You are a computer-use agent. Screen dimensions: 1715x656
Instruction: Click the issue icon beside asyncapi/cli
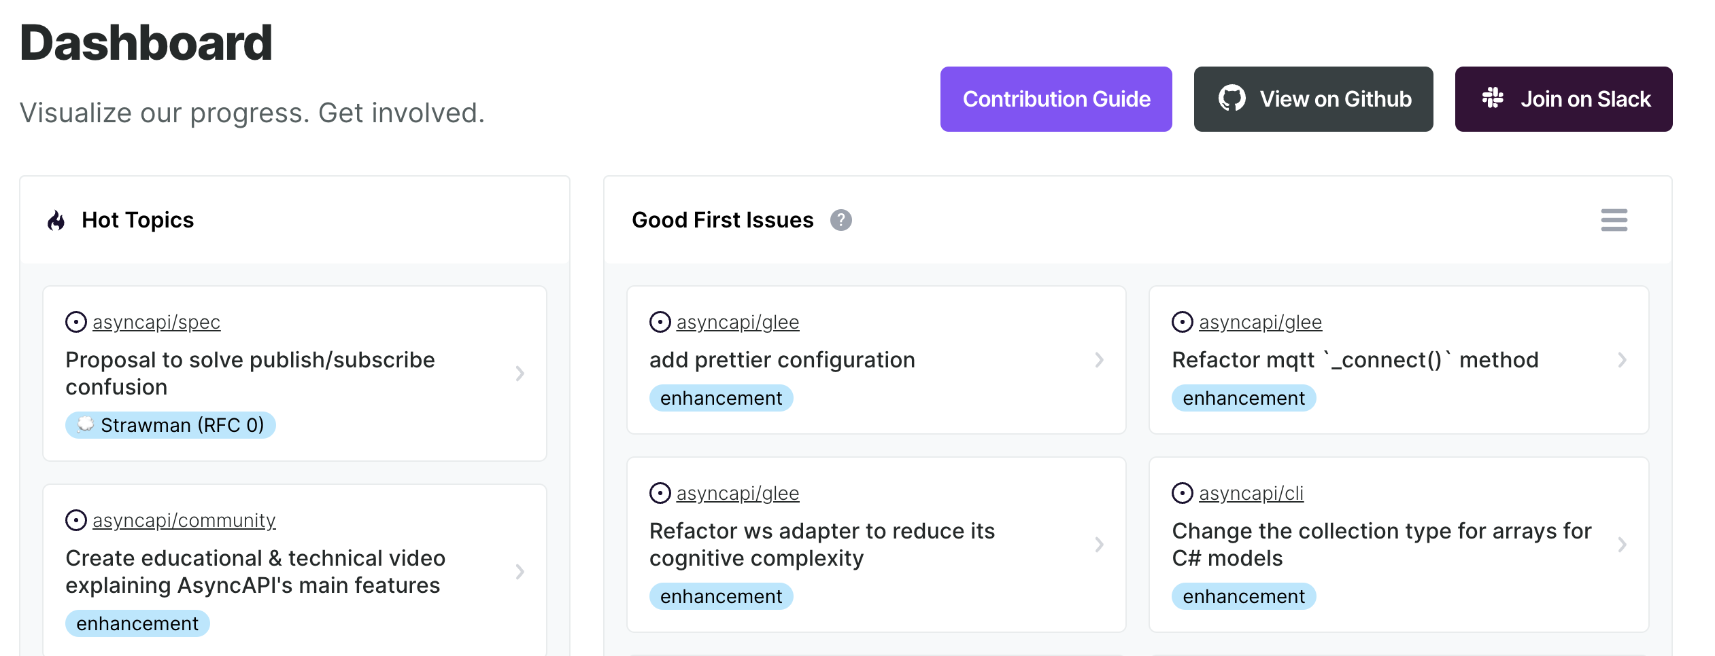(x=1183, y=493)
